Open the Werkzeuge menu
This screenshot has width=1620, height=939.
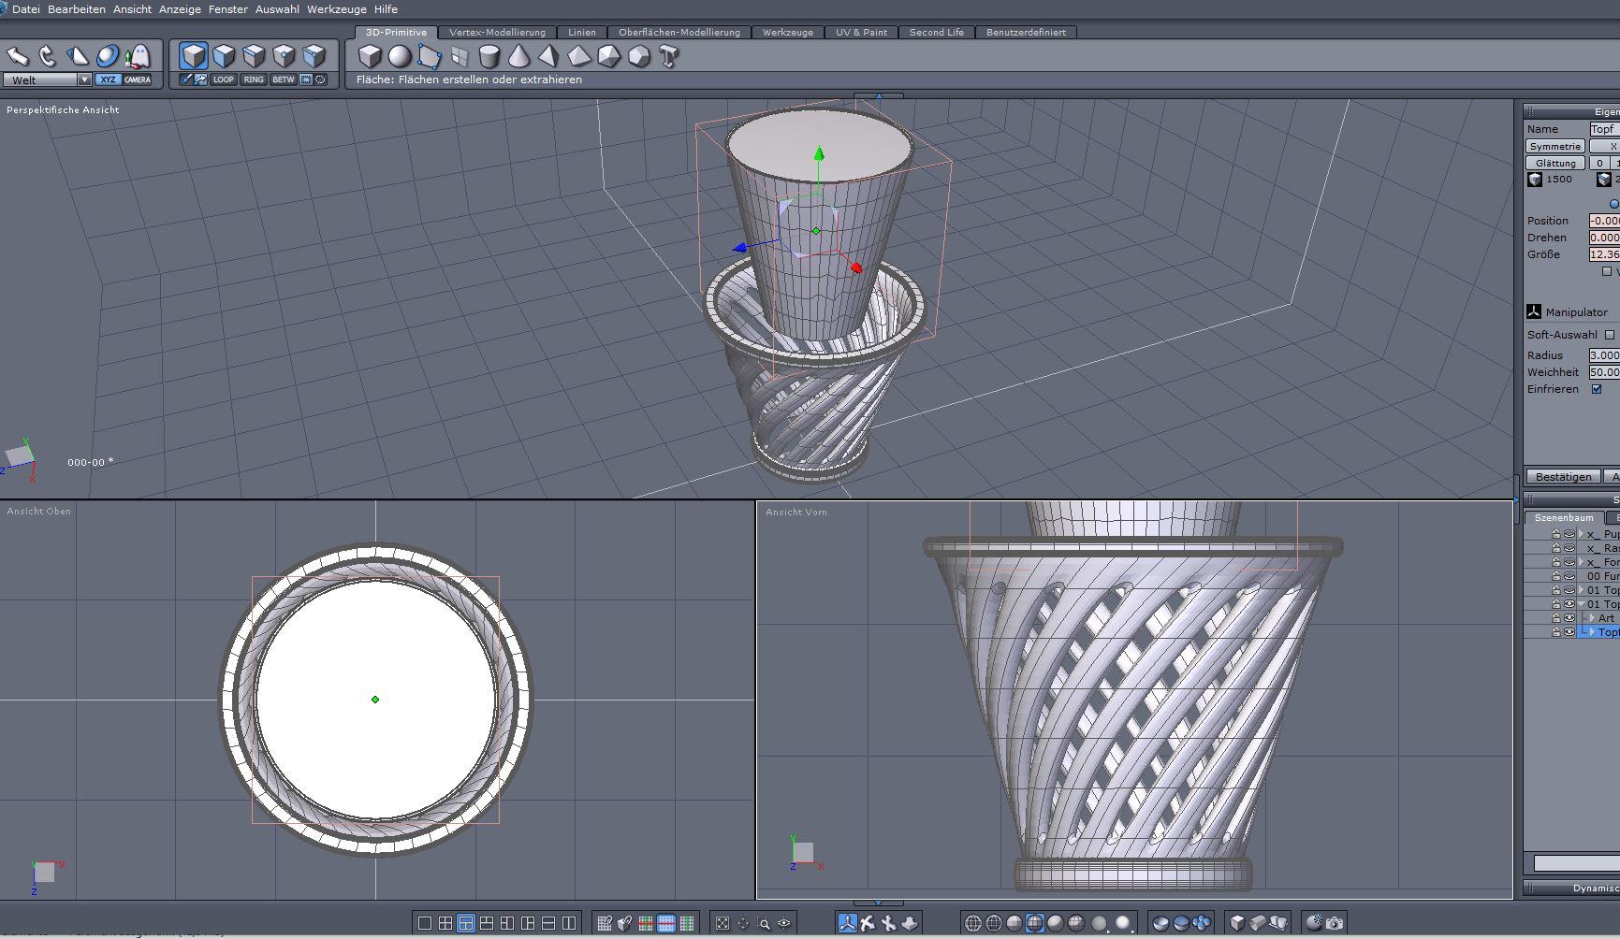pos(336,9)
